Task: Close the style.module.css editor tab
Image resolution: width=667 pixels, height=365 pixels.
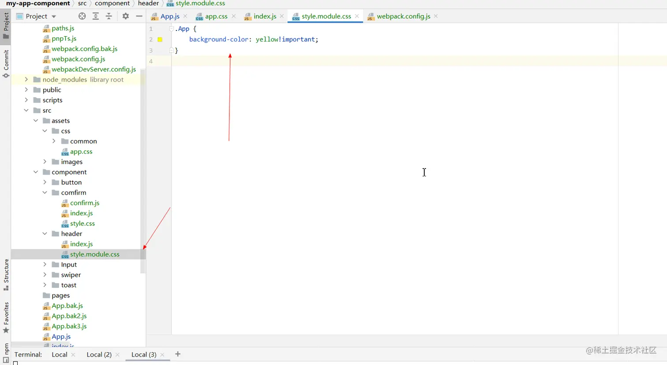Action: (x=357, y=16)
